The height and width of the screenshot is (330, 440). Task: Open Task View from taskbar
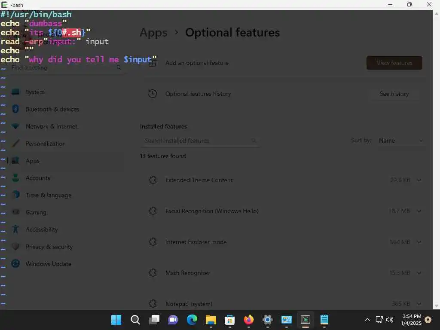click(154, 320)
